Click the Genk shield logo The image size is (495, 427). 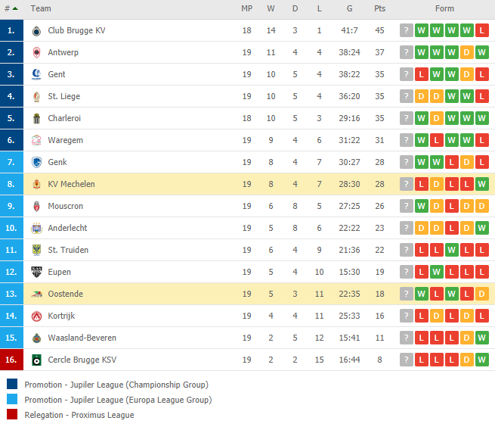point(36,162)
